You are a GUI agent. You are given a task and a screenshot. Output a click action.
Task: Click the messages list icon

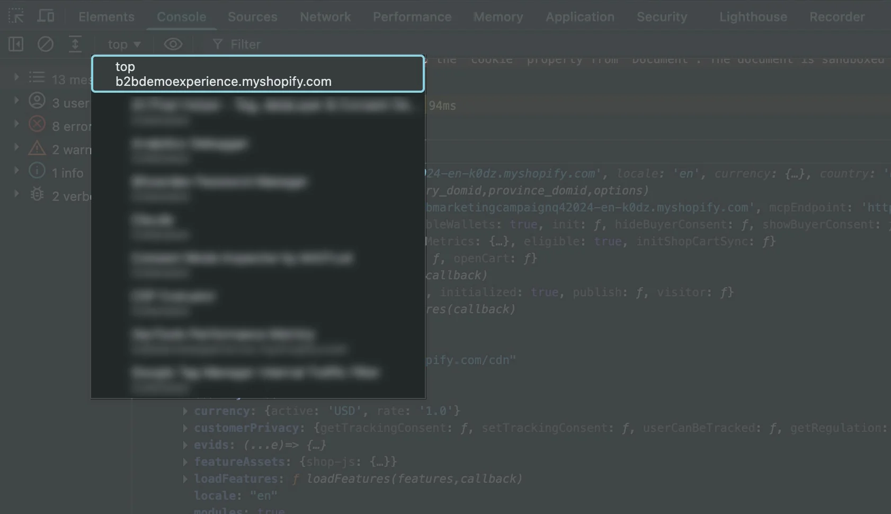pyautogui.click(x=37, y=77)
